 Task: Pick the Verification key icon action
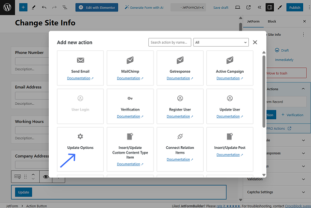[x=130, y=98]
